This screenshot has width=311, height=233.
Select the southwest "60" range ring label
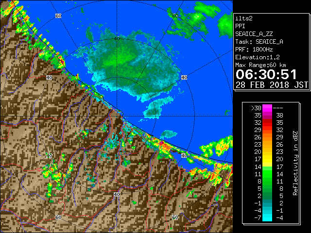pyautogui.click(x=58, y=217)
